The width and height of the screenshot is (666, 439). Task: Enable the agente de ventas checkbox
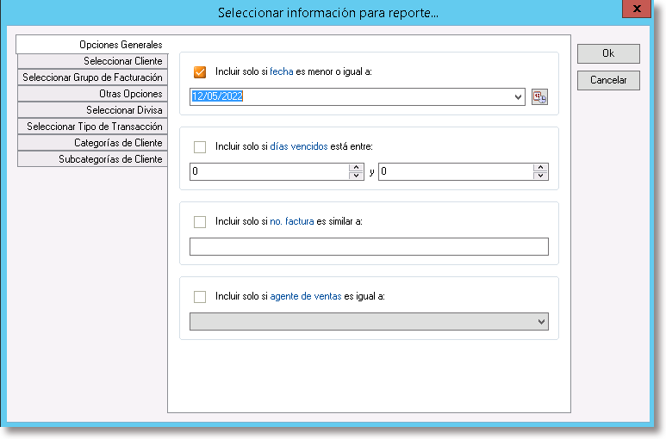coord(200,296)
